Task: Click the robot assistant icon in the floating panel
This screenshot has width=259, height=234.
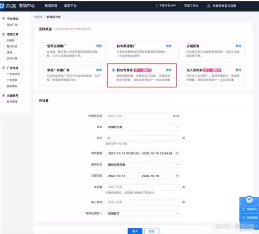Action: coord(249,200)
